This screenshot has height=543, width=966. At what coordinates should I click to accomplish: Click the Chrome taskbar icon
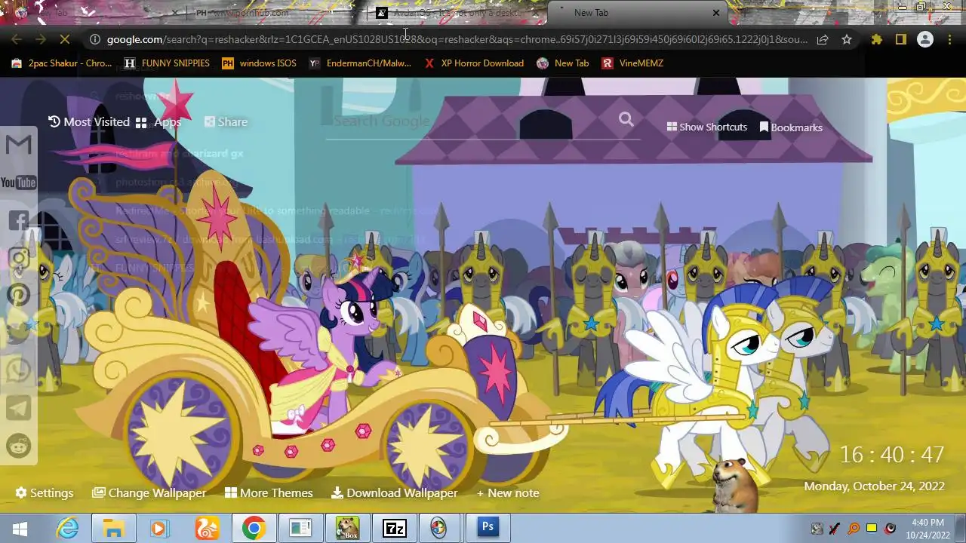254,528
